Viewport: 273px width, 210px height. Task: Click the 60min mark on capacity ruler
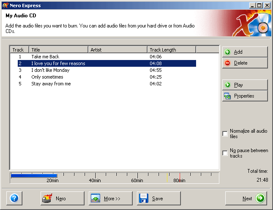[137, 180]
